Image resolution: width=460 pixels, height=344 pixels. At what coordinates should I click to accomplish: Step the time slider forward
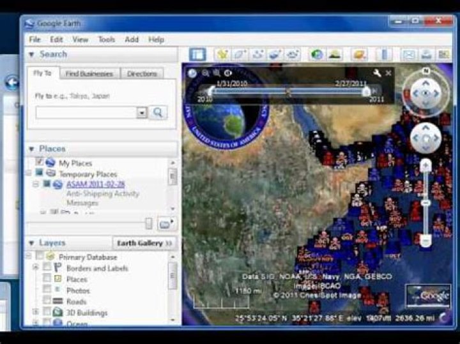[374, 91]
